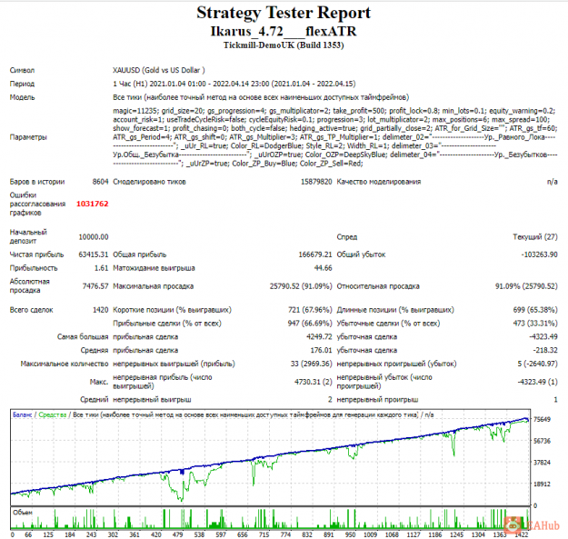
Task: Click the 'Символ' row label
Action: (x=22, y=70)
